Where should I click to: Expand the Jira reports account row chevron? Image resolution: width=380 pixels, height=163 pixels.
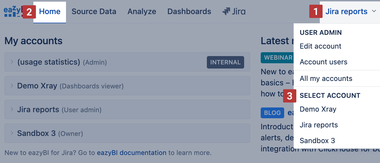pyautogui.click(x=12, y=109)
